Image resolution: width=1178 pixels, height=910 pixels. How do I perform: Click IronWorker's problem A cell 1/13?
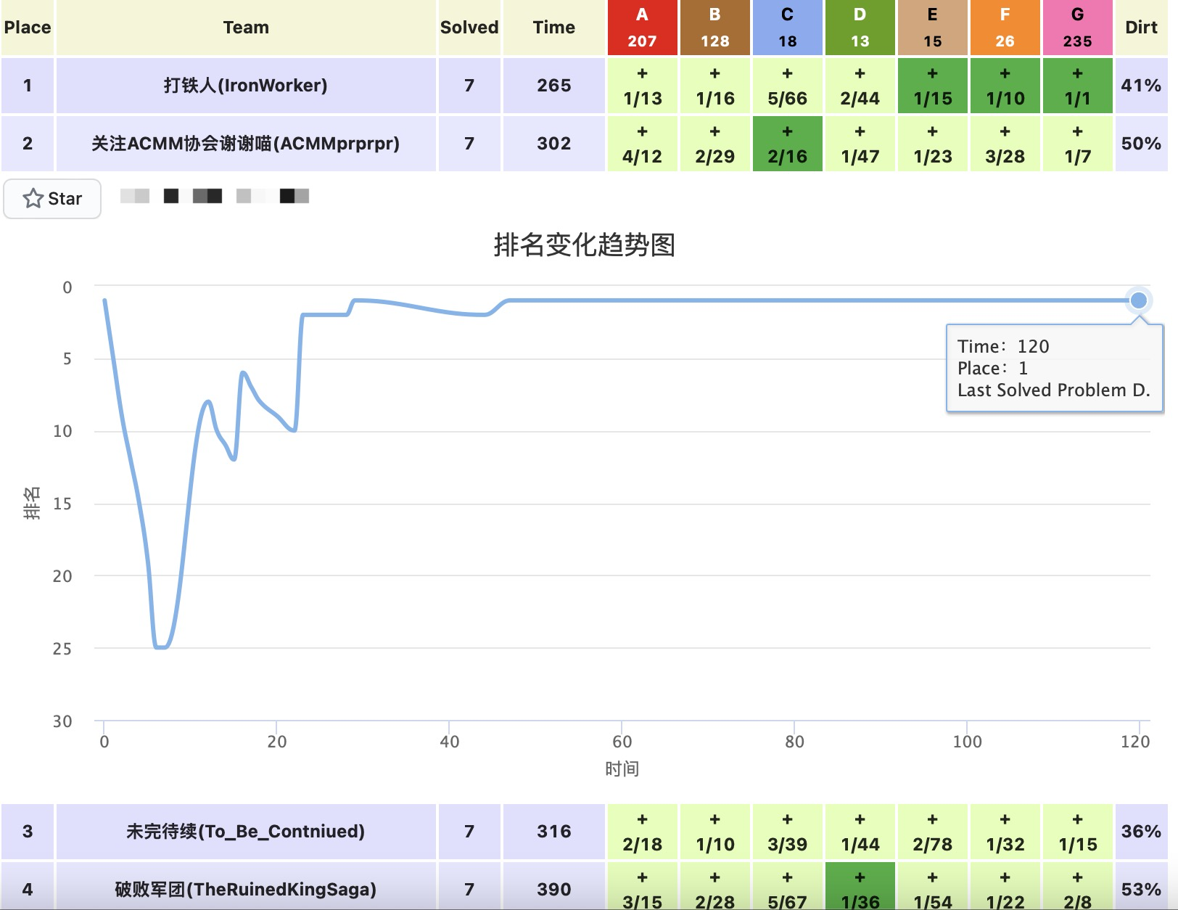click(x=642, y=86)
